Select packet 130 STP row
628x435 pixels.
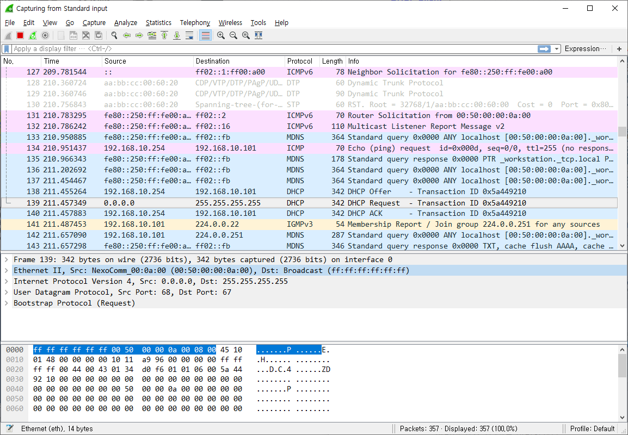pyautogui.click(x=309, y=104)
